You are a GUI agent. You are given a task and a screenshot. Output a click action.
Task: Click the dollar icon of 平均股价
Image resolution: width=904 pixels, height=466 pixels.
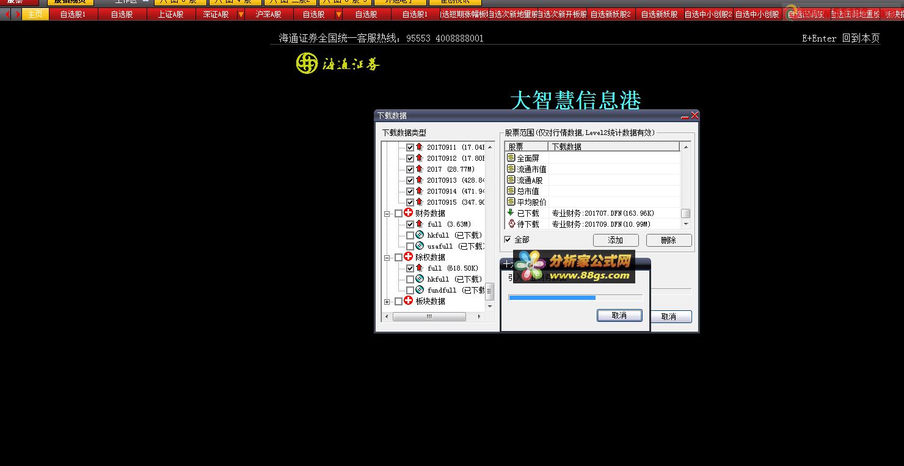click(x=511, y=202)
